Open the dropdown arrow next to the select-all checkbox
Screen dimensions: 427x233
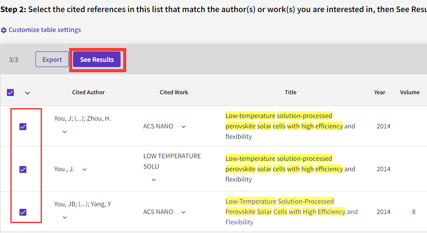click(x=28, y=93)
